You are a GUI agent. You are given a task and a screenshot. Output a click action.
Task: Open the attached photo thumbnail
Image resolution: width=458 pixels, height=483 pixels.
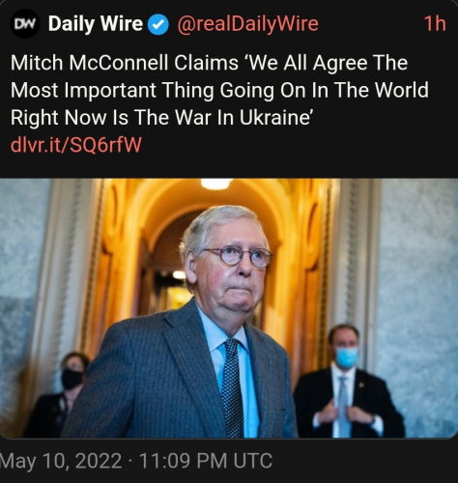pos(229,308)
